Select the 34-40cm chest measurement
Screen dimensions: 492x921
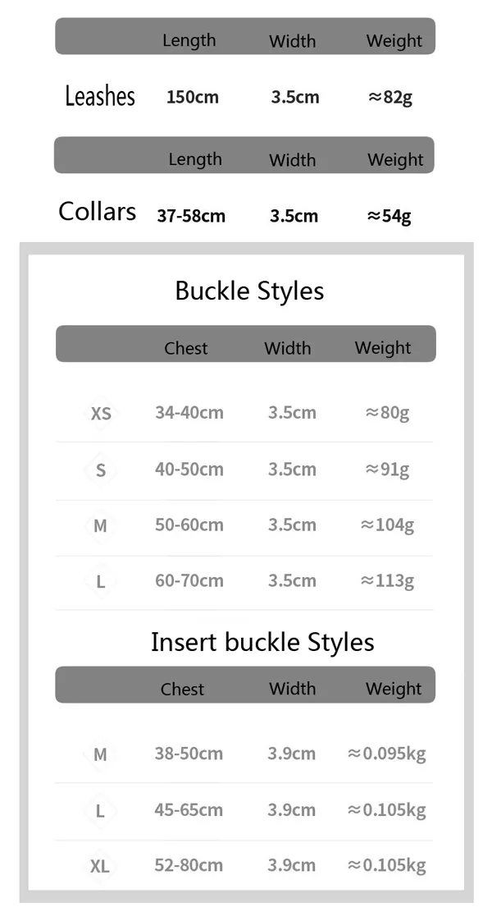(189, 412)
